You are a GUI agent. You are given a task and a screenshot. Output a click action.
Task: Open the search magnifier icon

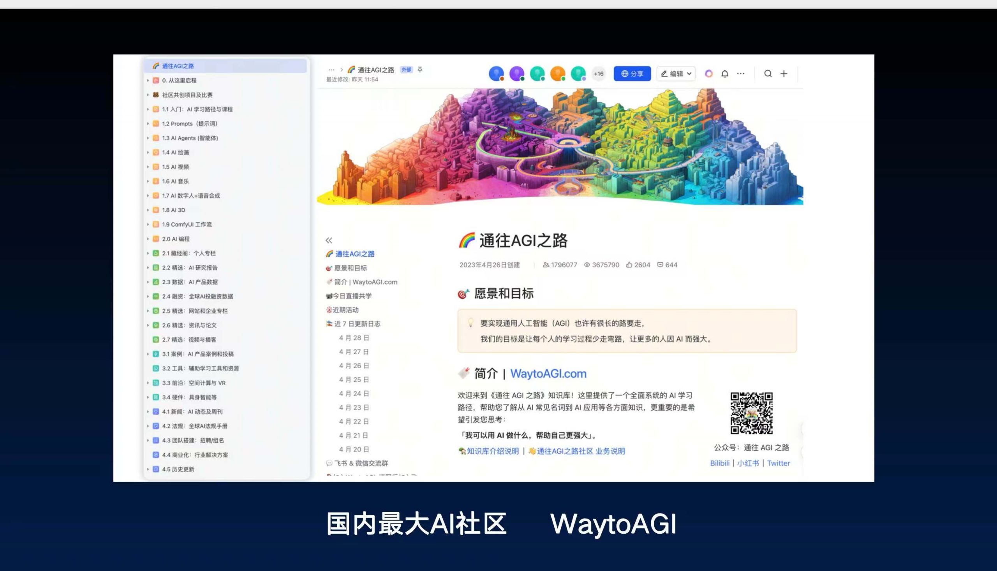pos(768,74)
